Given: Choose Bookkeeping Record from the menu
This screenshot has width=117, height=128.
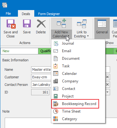Looking at the screenshot, I should click(78, 104).
